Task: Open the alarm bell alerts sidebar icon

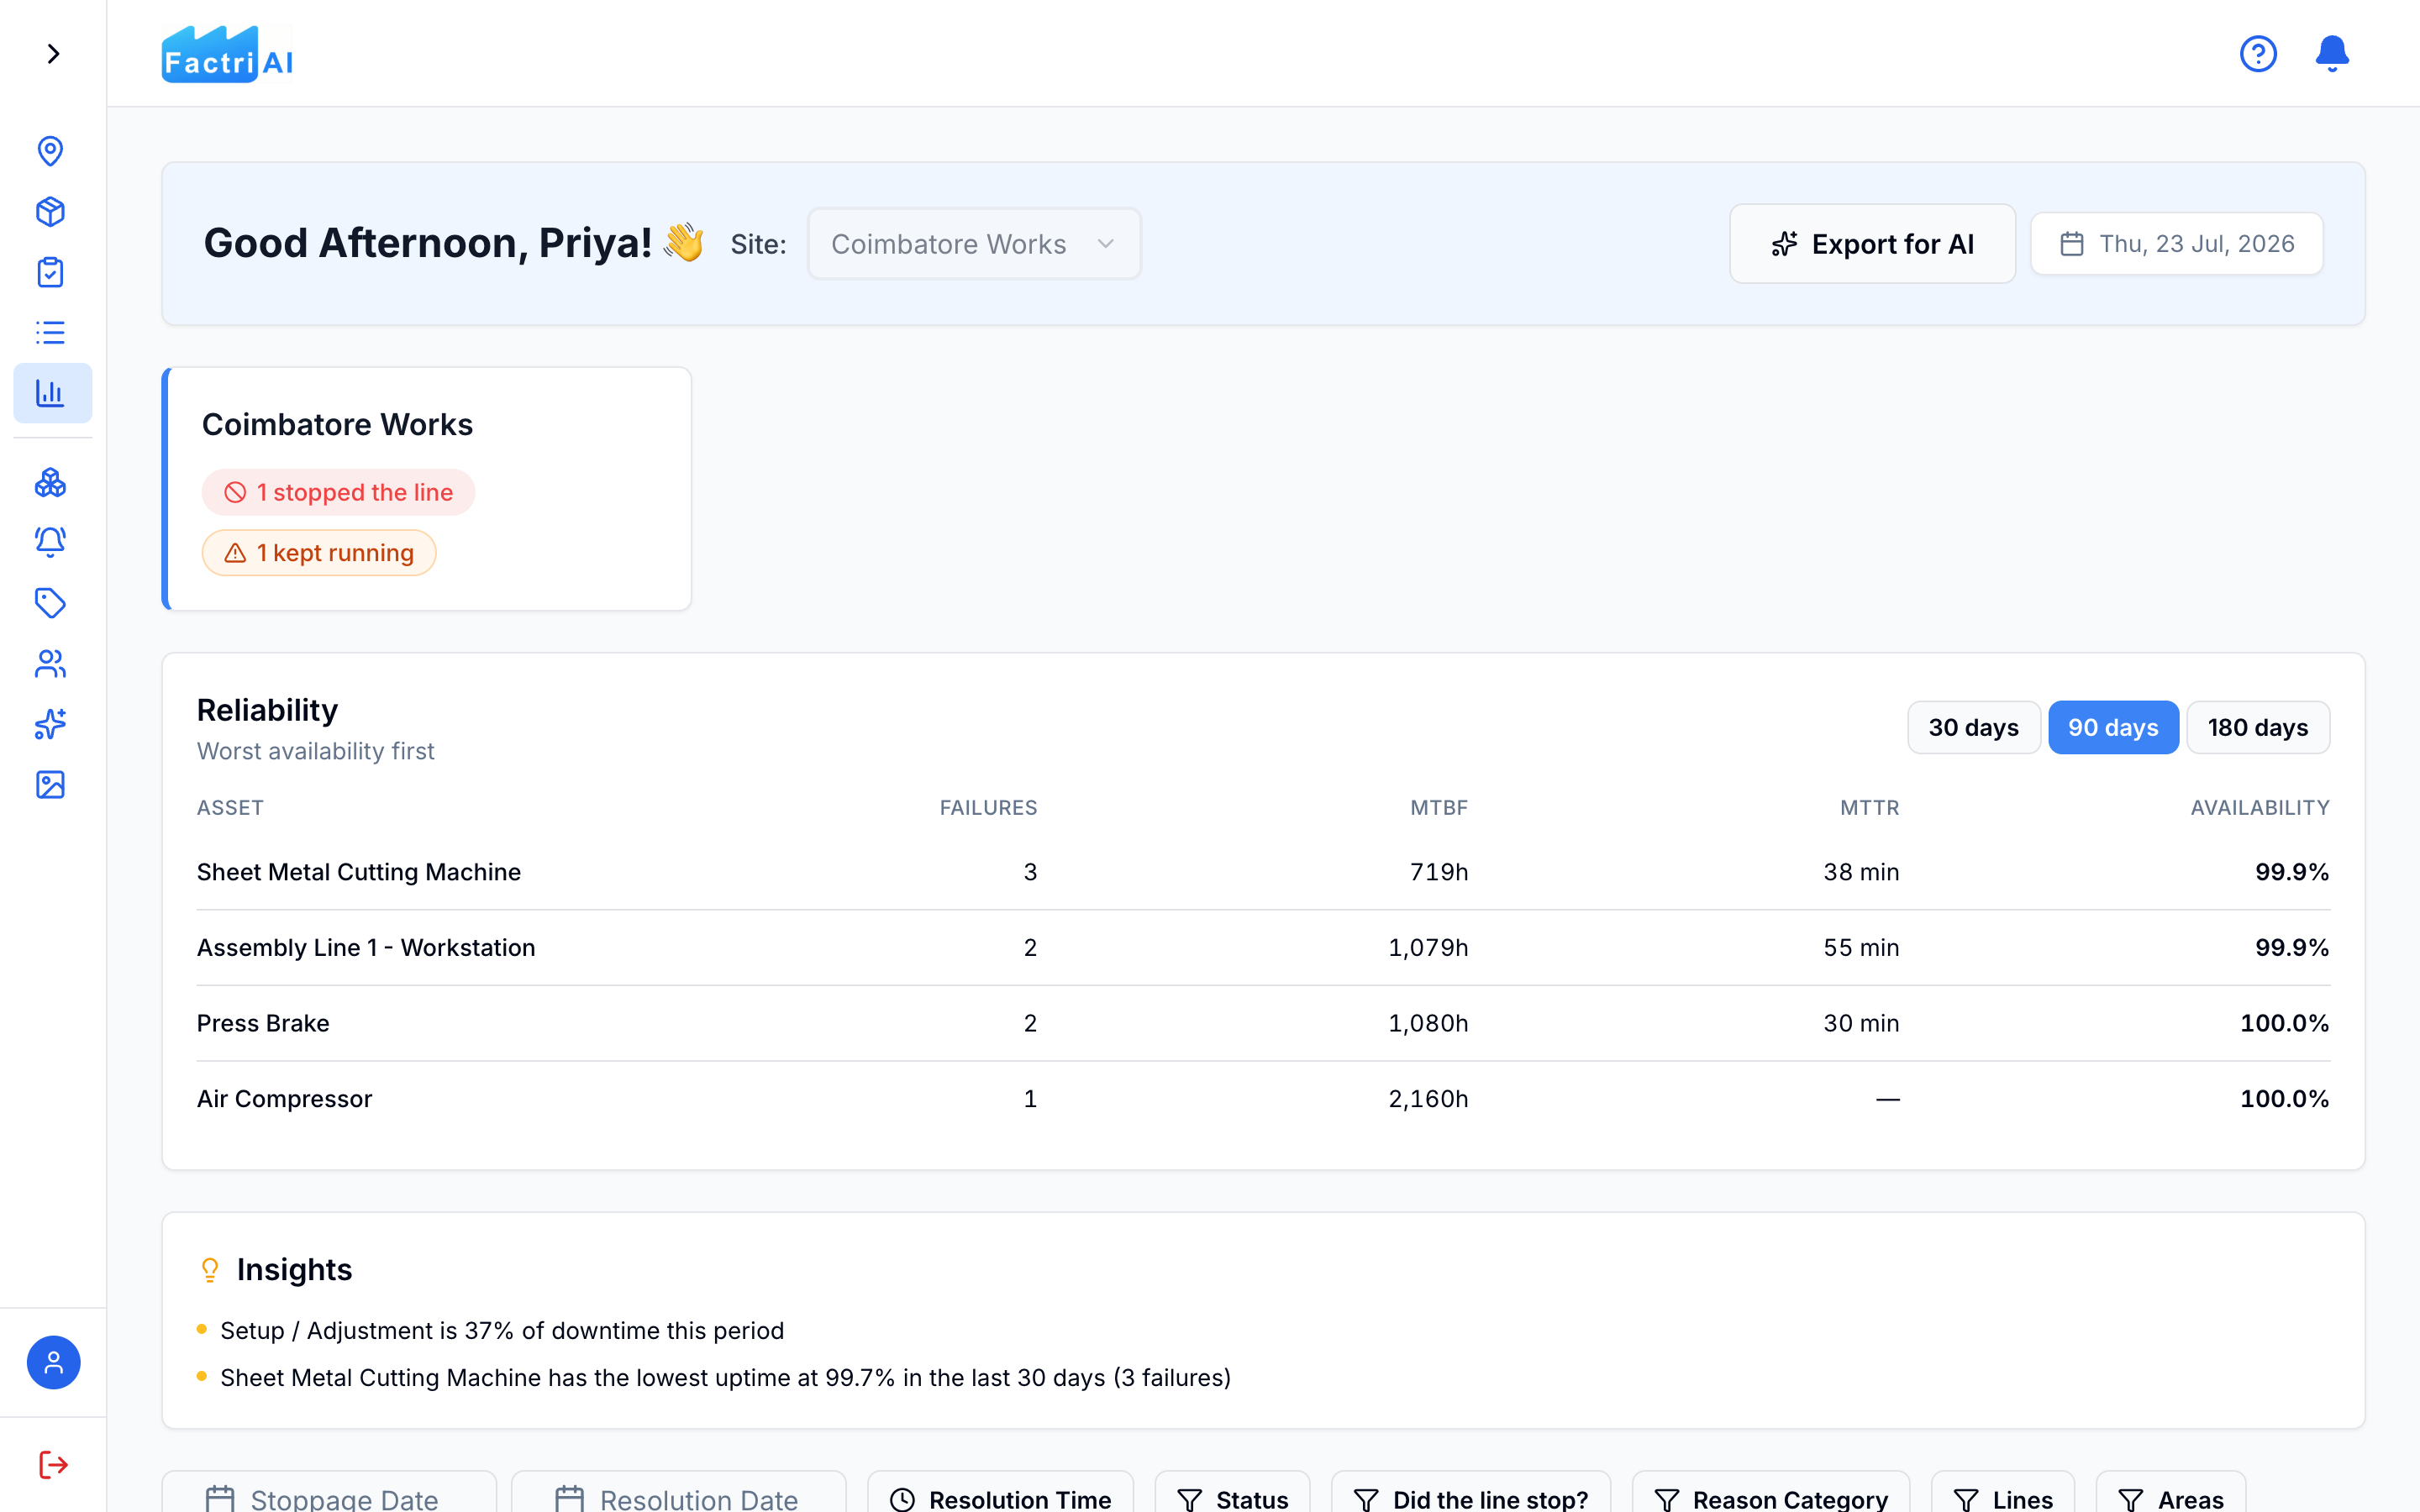Action: pyautogui.click(x=50, y=542)
